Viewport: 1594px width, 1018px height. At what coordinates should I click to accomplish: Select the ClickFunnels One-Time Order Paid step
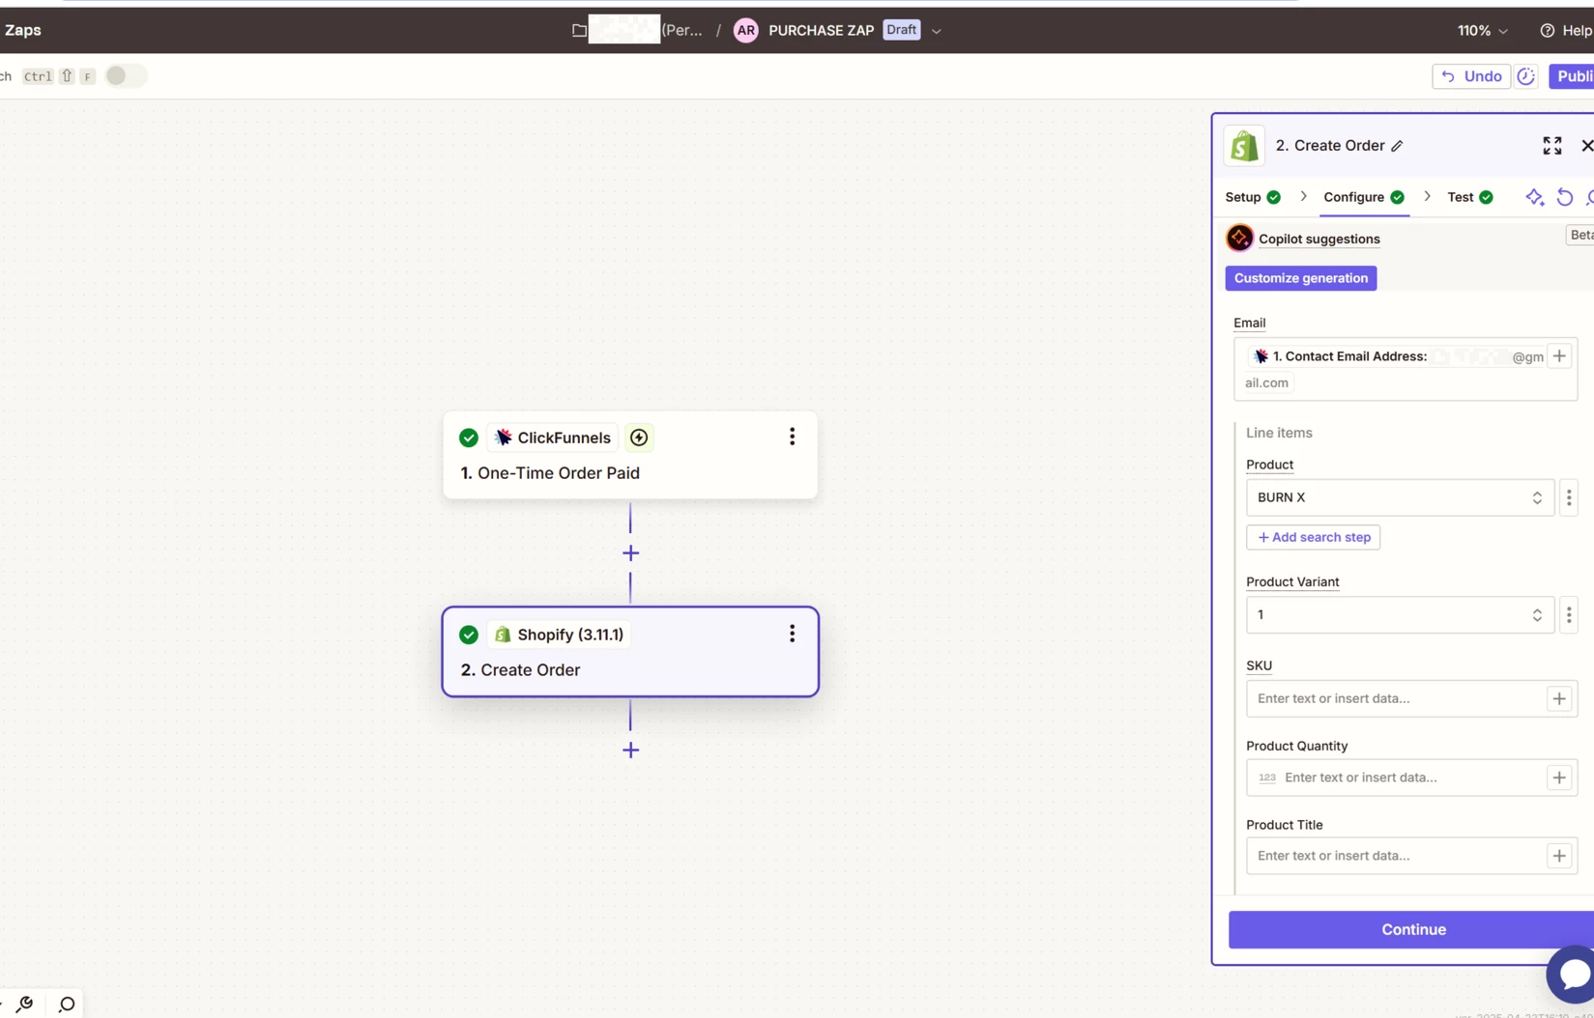coord(630,455)
